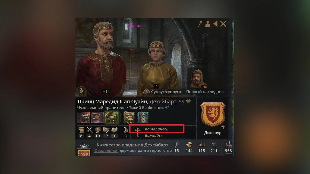Image resolution: width=310 pixels, height=174 pixels.
Task: Open the army strength 968 soldiers icon
Action: point(228,147)
